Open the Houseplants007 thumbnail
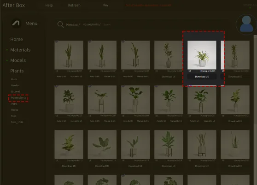Screen dimensions: 257x185 [69, 100]
